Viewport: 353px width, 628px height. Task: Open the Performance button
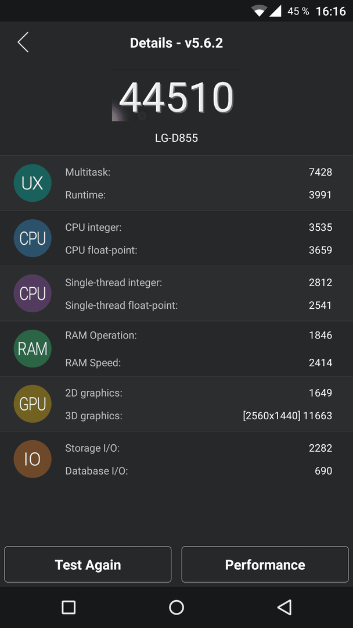pos(265,564)
